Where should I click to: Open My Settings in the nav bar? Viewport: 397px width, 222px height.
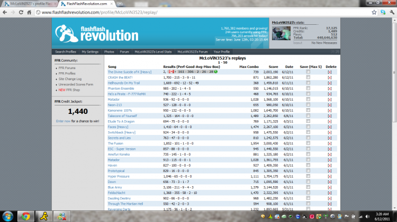coord(90,52)
